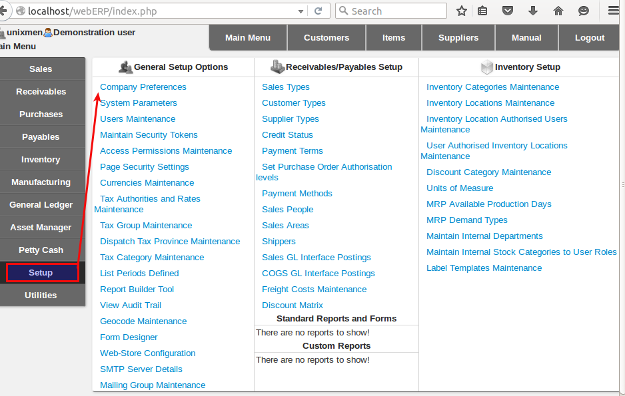The height and width of the screenshot is (396, 625).
Task: Open the Suppliers tab
Action: (x=458, y=38)
